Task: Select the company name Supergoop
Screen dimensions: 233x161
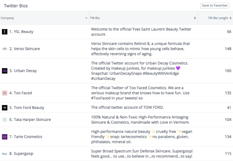Action: tap(24, 154)
